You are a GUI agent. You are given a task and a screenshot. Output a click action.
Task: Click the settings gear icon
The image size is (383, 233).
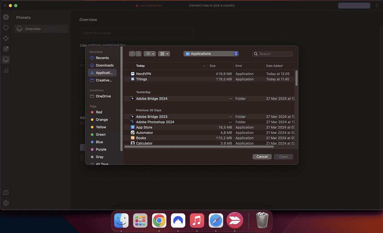[6, 203]
